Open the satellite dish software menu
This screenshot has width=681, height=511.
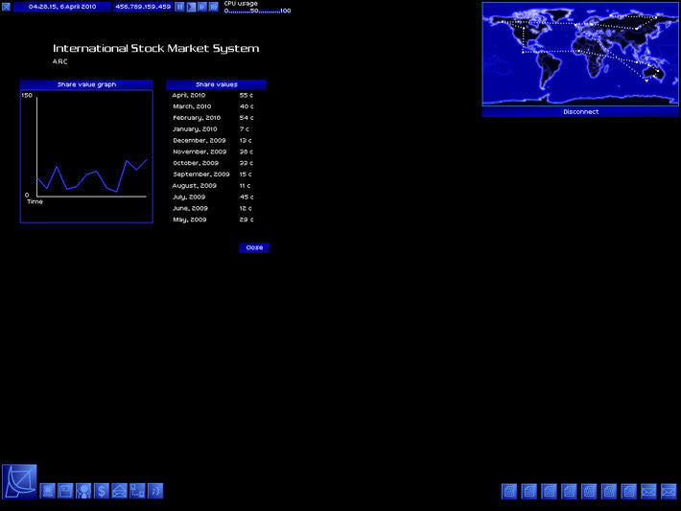[x=19, y=481]
